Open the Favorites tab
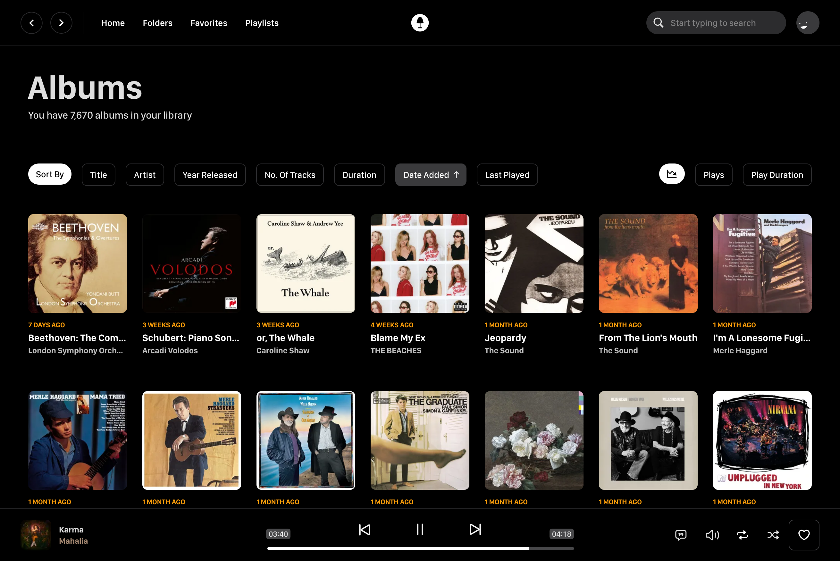The height and width of the screenshot is (561, 840). click(x=209, y=23)
